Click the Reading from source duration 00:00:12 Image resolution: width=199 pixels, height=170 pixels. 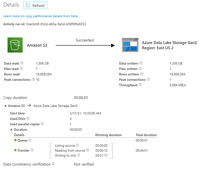point(101,150)
